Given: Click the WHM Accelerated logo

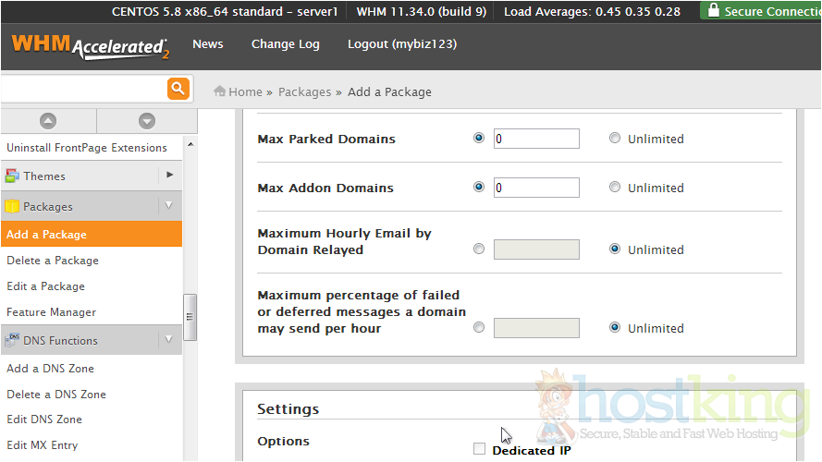Looking at the screenshot, I should (90, 46).
